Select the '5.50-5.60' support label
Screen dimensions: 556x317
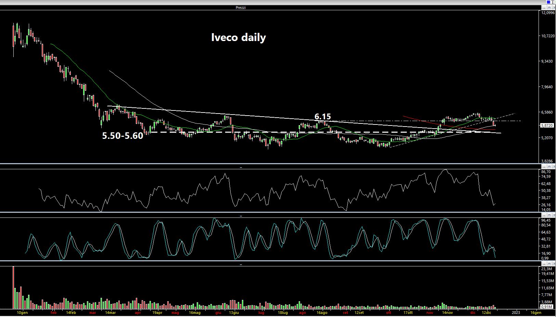pyautogui.click(x=122, y=136)
